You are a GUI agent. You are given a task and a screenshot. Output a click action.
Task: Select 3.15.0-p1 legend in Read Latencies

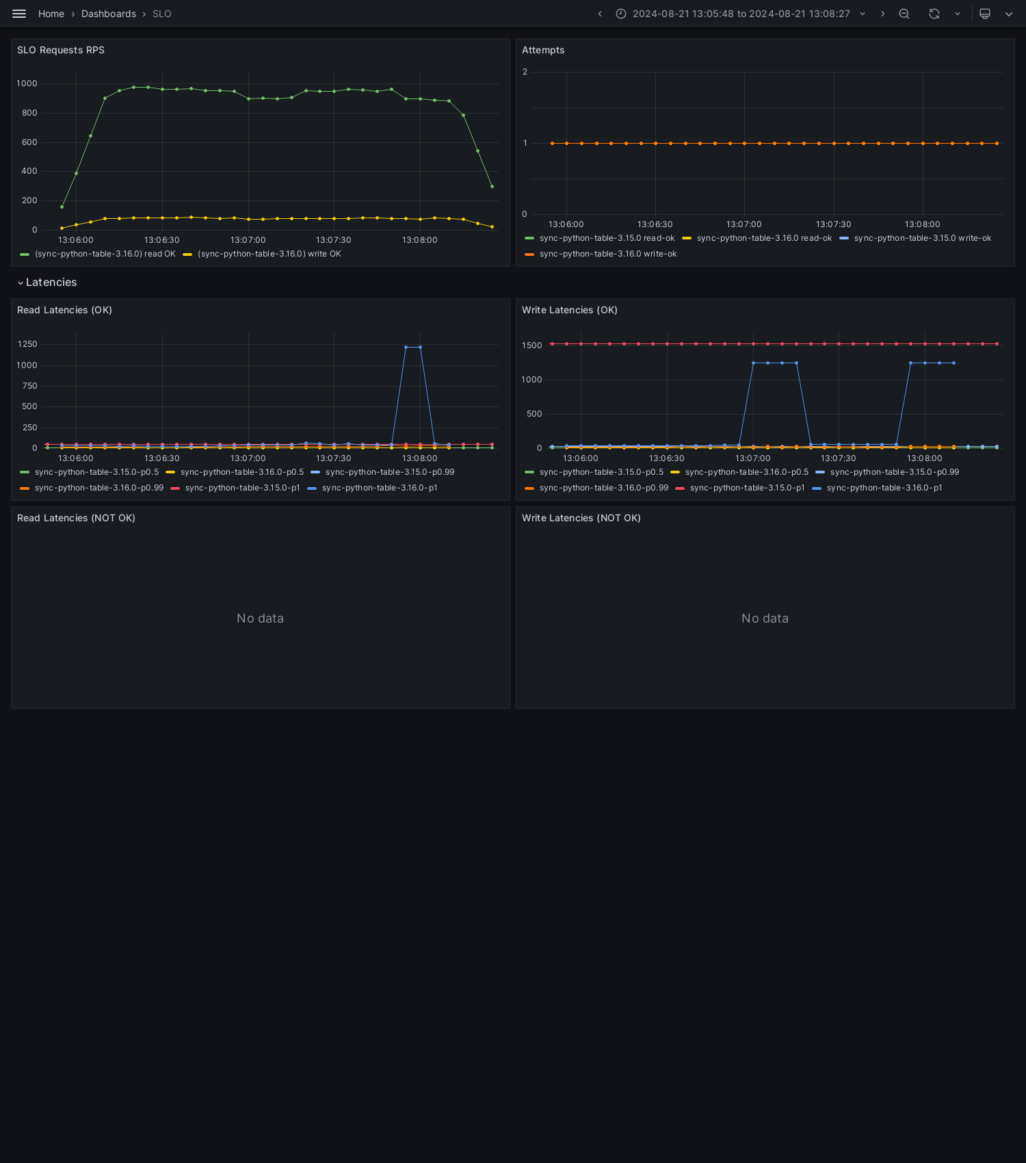243,488
